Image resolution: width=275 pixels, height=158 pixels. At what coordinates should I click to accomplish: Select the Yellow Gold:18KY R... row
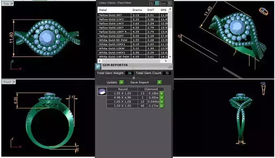(x=133, y=32)
